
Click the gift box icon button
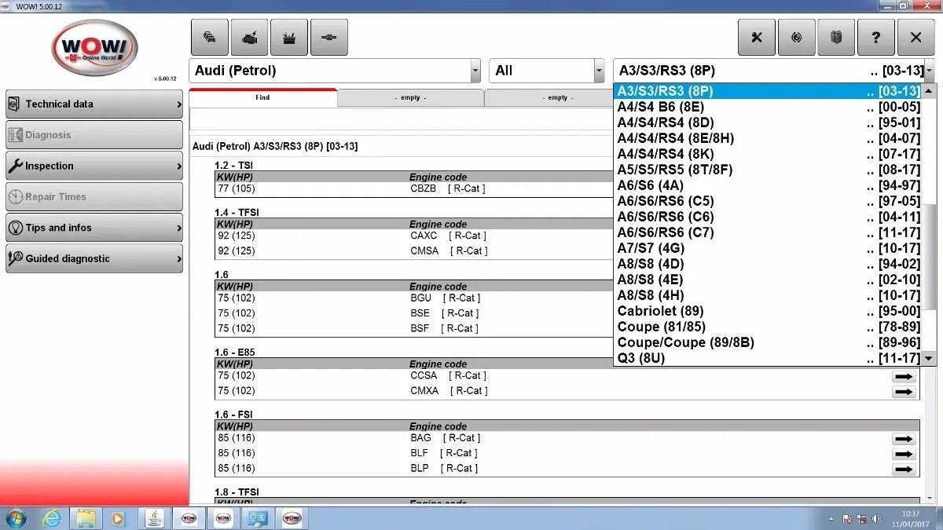point(836,38)
